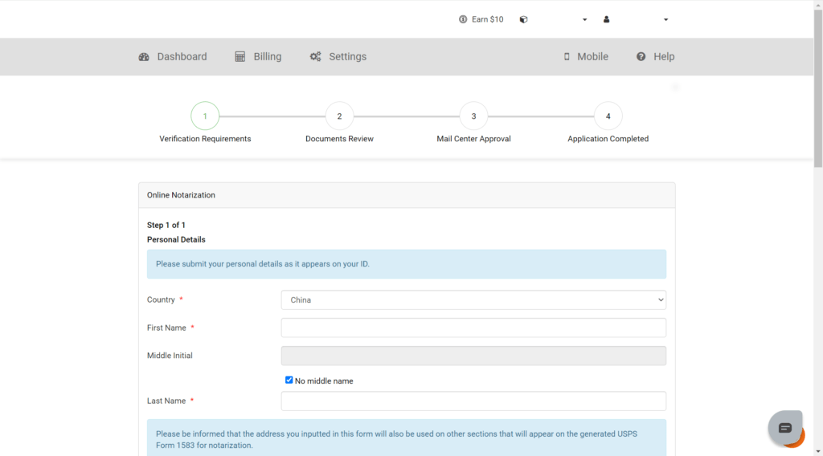This screenshot has width=823, height=456.
Task: Click the Application Completed label
Action: 608,139
